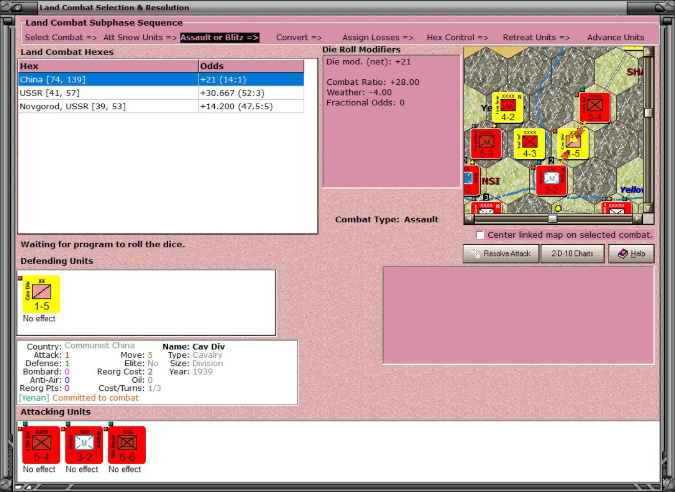Click the +30.667 (52:3) odds cell
This screenshot has width=675, height=492.
tap(251, 93)
